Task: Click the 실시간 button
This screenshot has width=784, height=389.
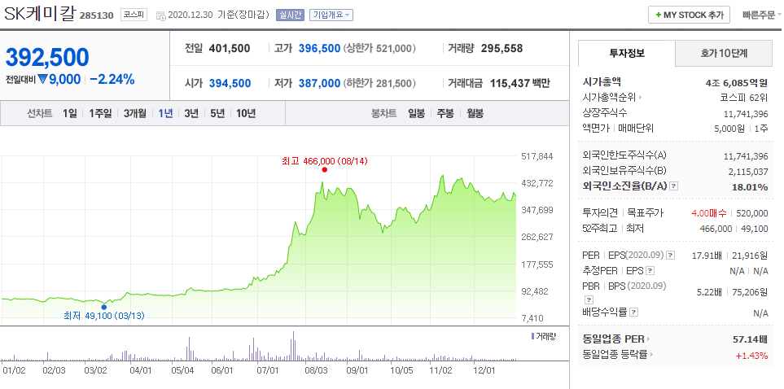Action: click(x=290, y=15)
